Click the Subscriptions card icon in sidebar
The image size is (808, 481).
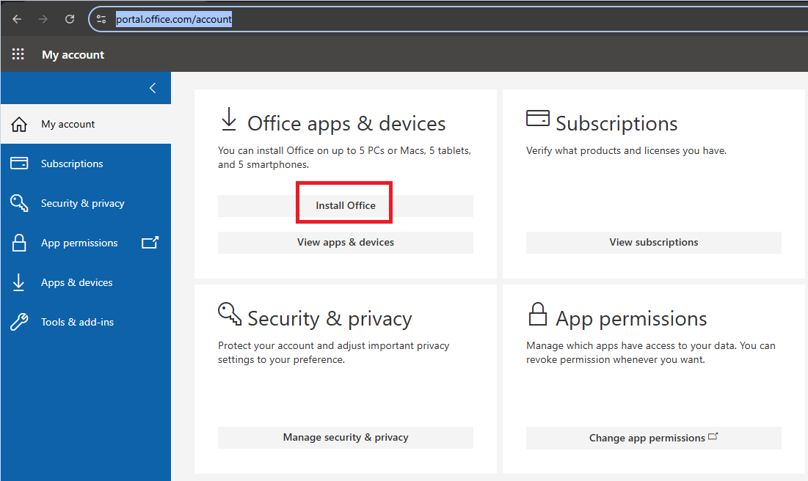tap(20, 164)
